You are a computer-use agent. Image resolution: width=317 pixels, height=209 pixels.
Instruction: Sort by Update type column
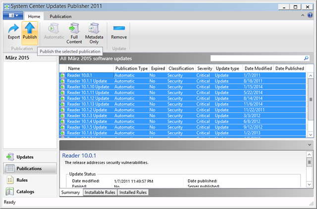pyautogui.click(x=228, y=68)
